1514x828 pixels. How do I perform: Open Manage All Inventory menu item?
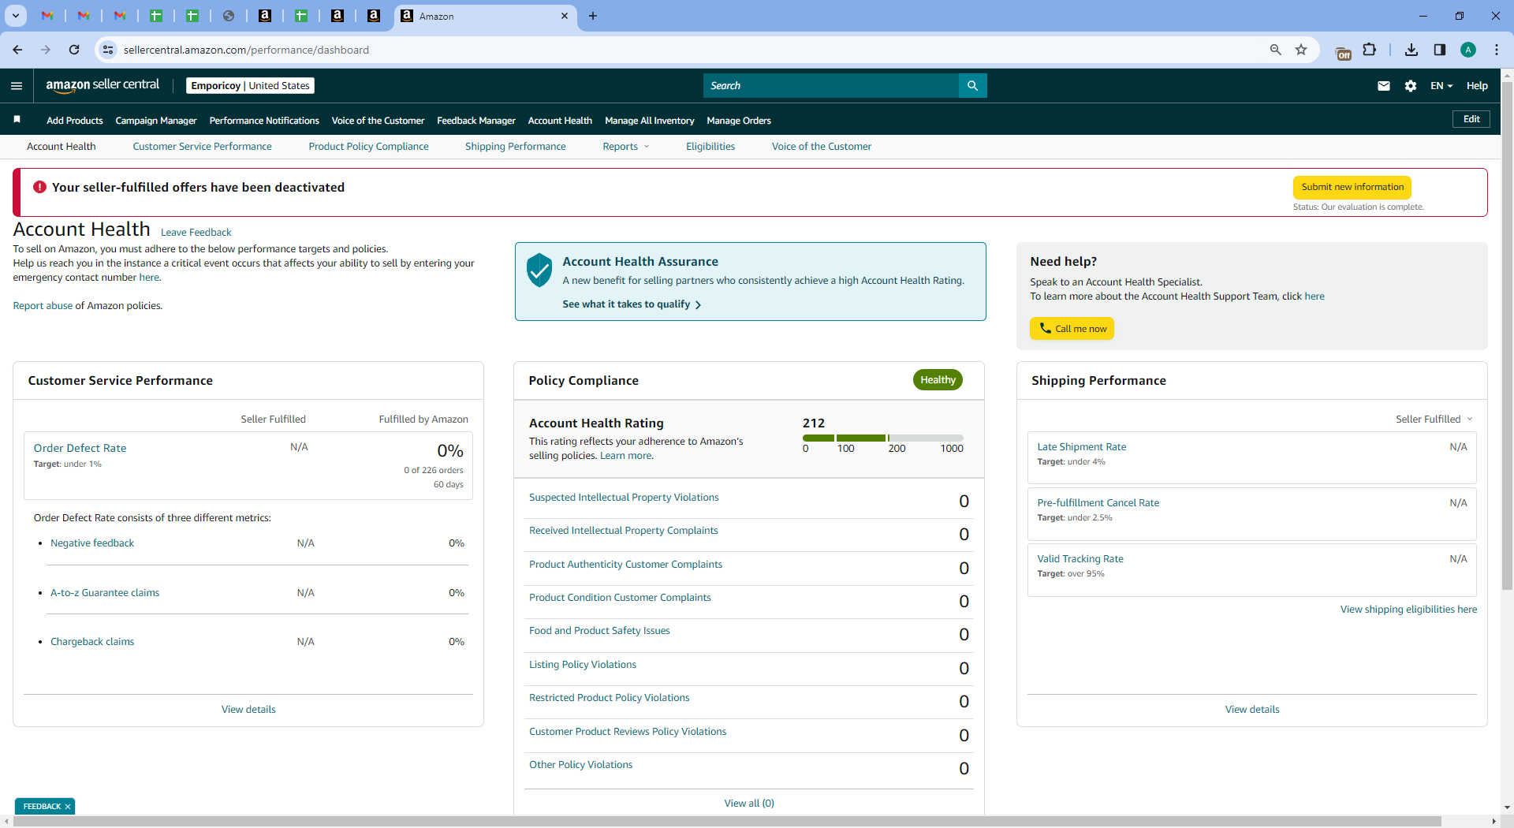point(650,121)
